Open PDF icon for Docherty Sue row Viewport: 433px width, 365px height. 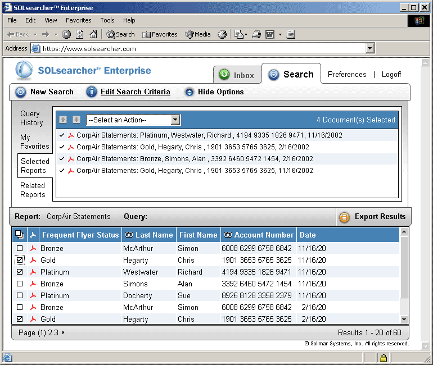[33, 295]
